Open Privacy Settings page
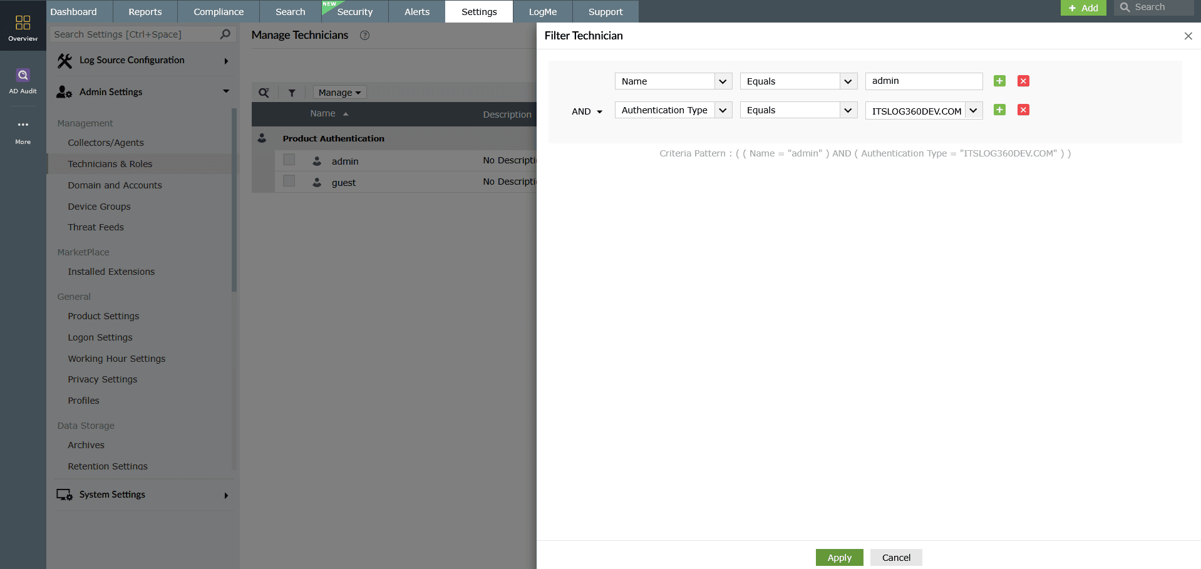 click(x=103, y=379)
